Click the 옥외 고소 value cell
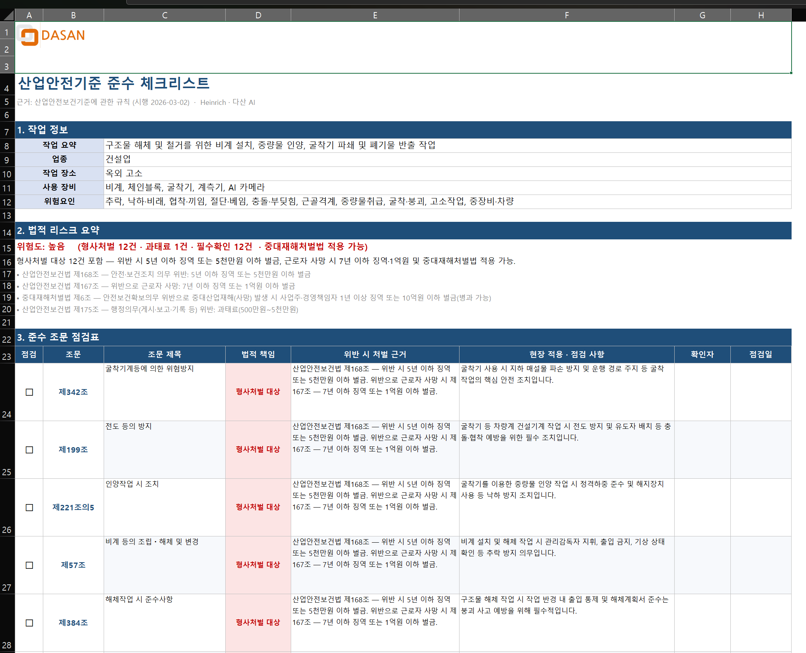 click(448, 173)
